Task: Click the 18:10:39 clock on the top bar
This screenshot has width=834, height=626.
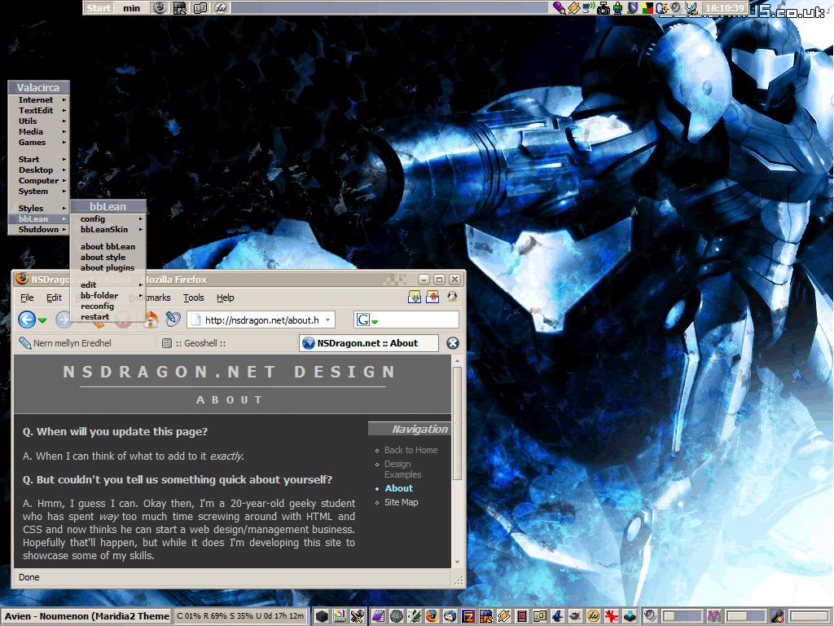Action: [724, 8]
